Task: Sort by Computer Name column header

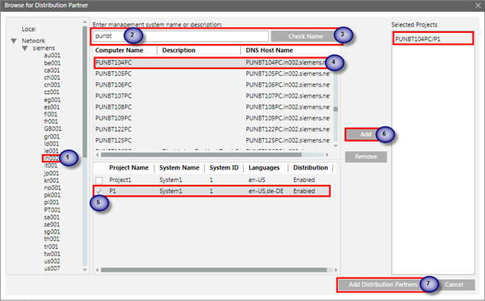Action: (119, 51)
